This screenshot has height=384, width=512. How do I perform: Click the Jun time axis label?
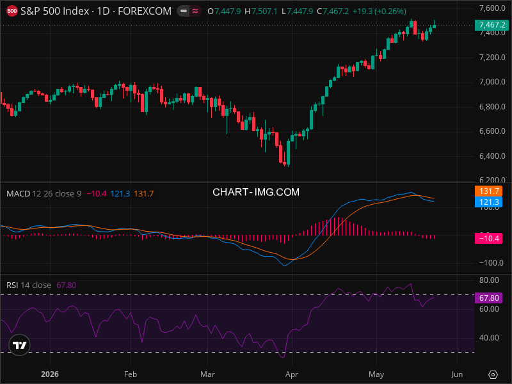click(457, 374)
